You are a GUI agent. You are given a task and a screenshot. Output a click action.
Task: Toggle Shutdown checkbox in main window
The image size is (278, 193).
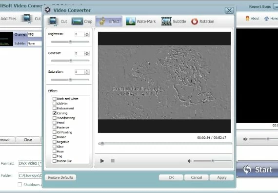(x=20, y=184)
